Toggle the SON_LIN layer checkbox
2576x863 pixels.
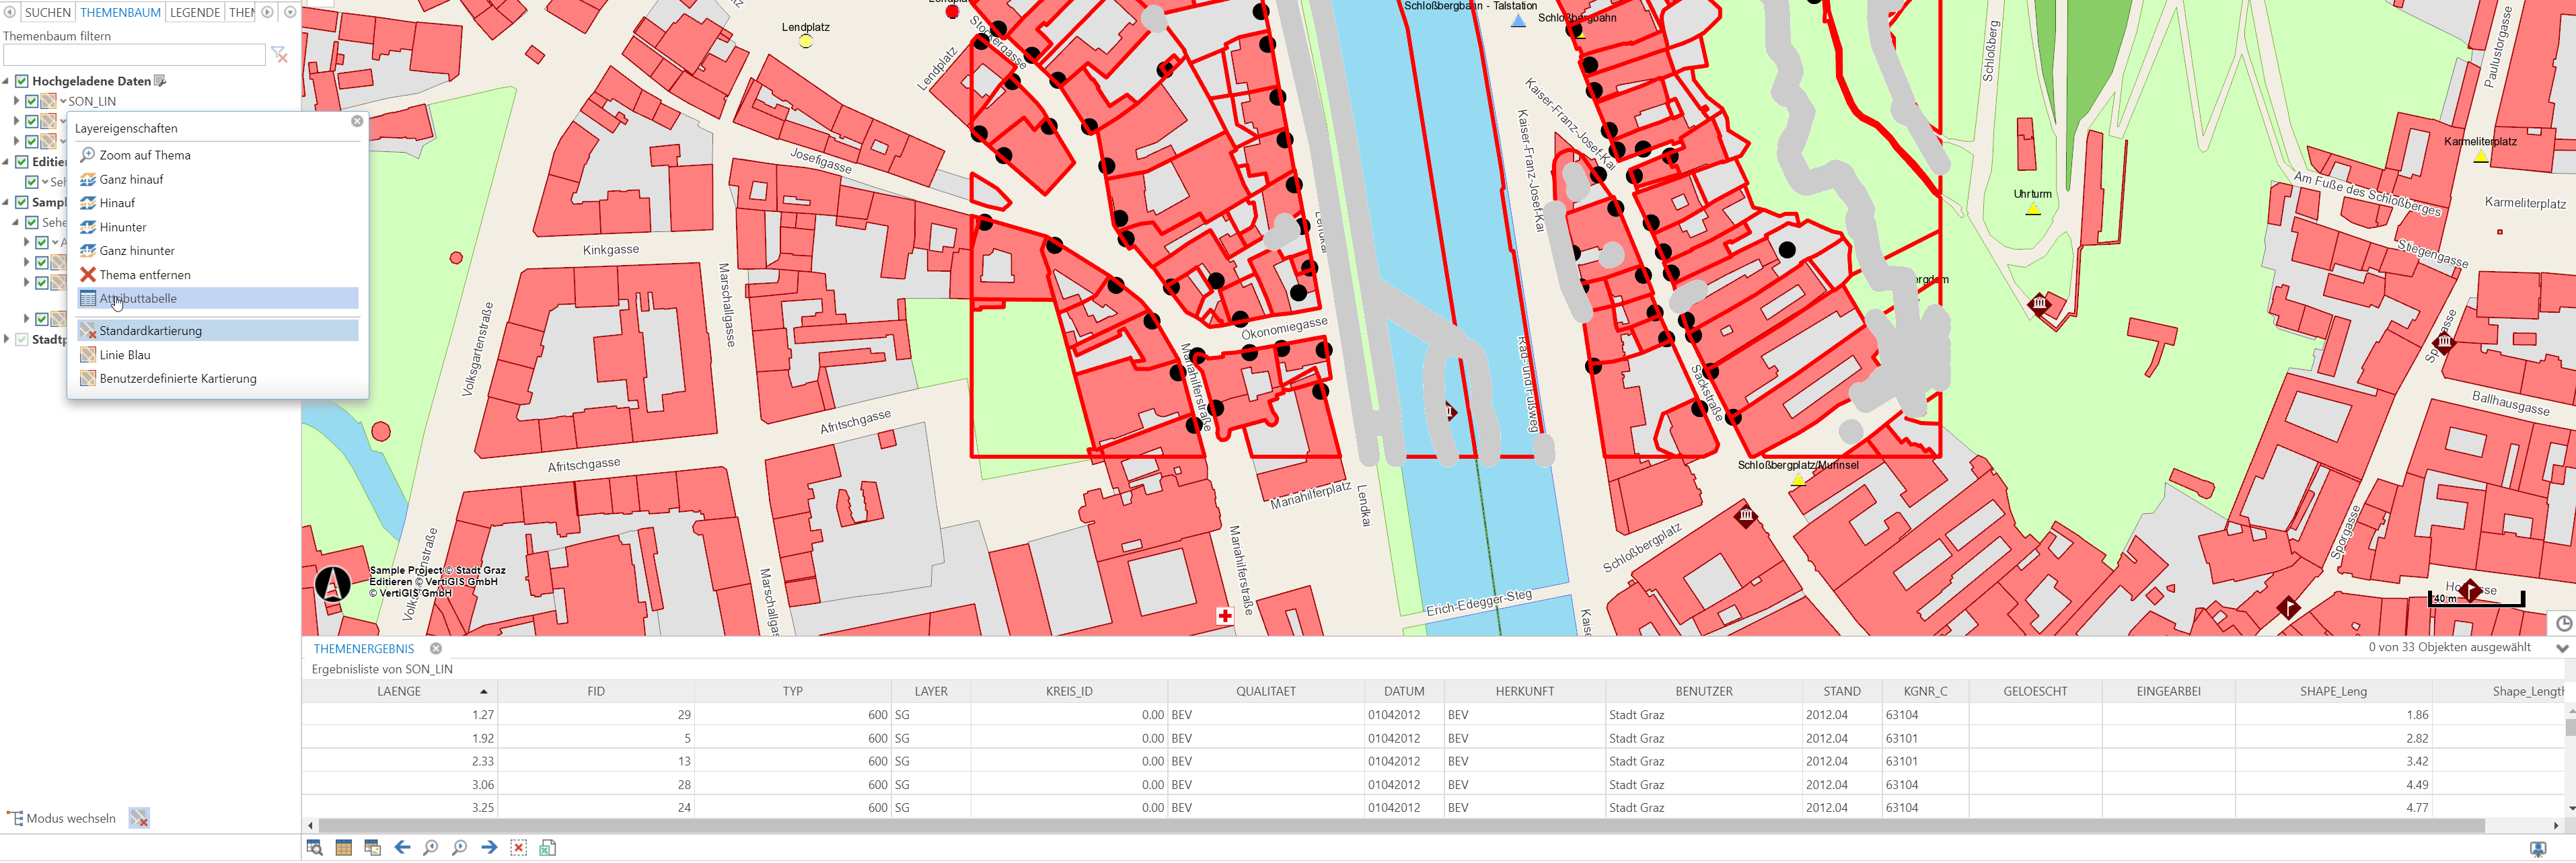[x=32, y=101]
